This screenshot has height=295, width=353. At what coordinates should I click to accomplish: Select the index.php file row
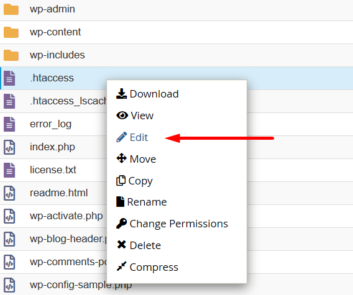[x=53, y=147]
